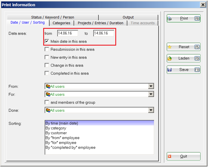
Task: Click the star icon on Reset button
Action: [x=170, y=47]
